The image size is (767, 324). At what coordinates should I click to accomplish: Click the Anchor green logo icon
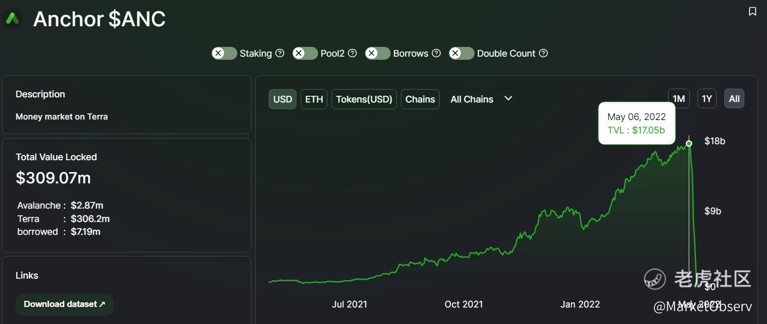pos(12,19)
